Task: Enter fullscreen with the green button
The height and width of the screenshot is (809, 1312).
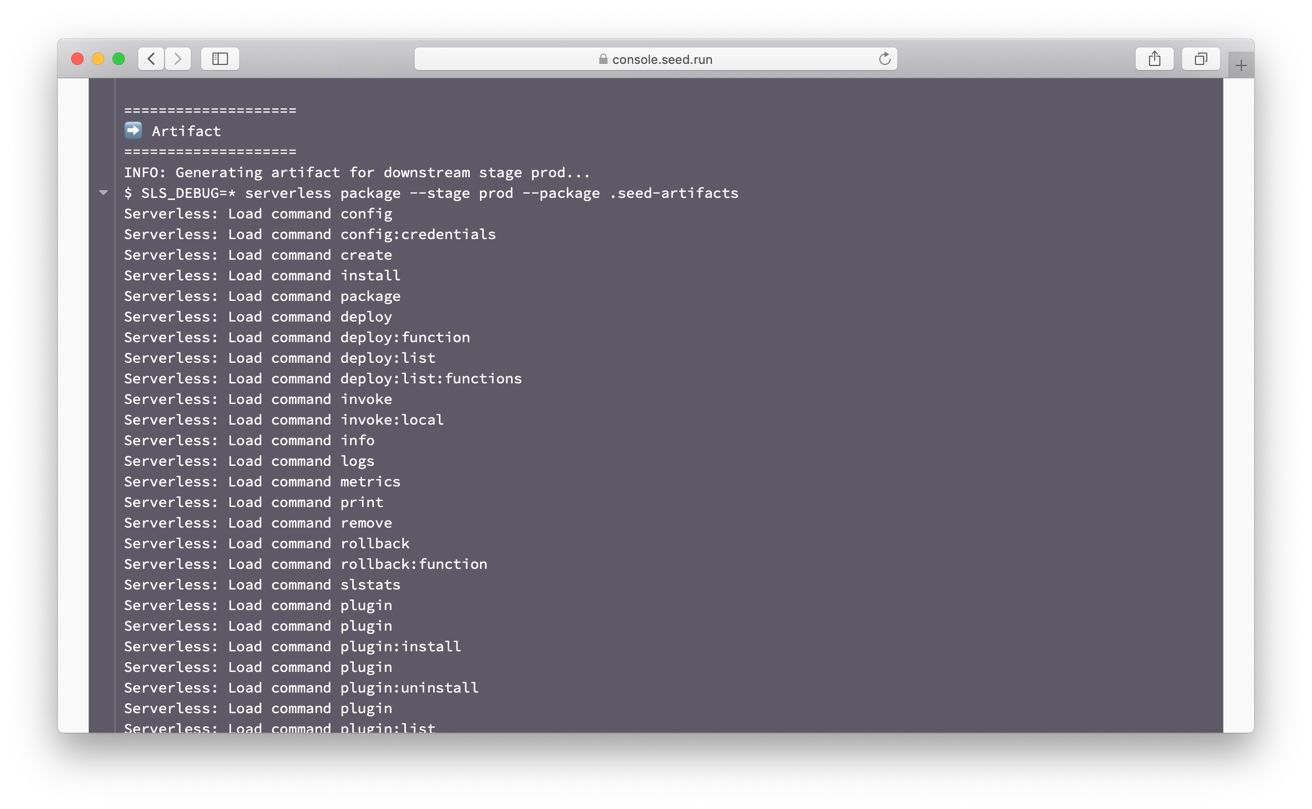Action: 119,59
